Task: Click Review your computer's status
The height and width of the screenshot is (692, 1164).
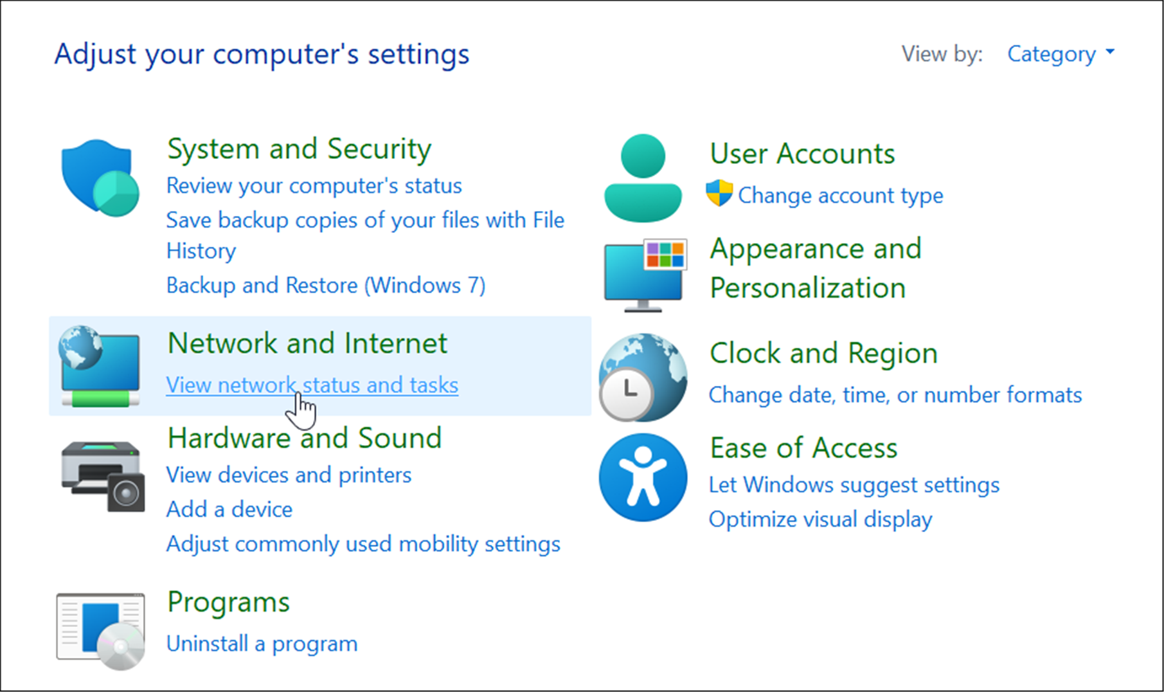Action: coord(314,185)
